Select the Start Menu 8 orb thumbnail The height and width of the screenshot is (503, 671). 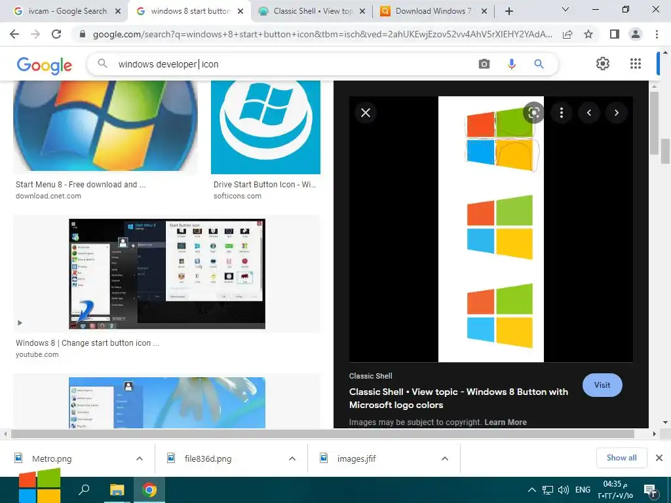[x=105, y=127]
